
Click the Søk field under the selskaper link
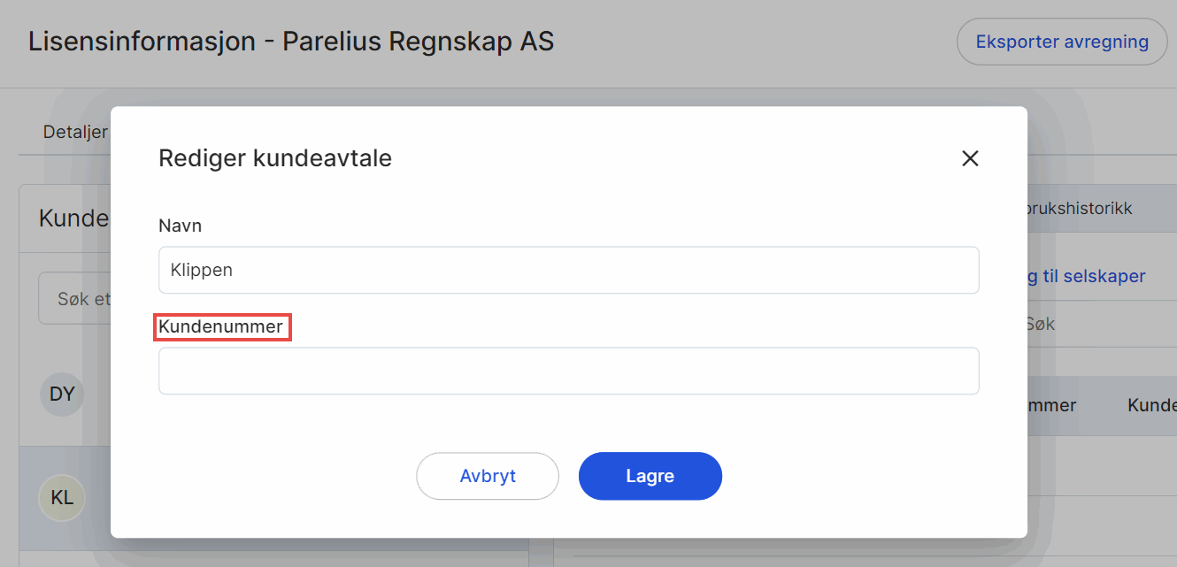1097,325
